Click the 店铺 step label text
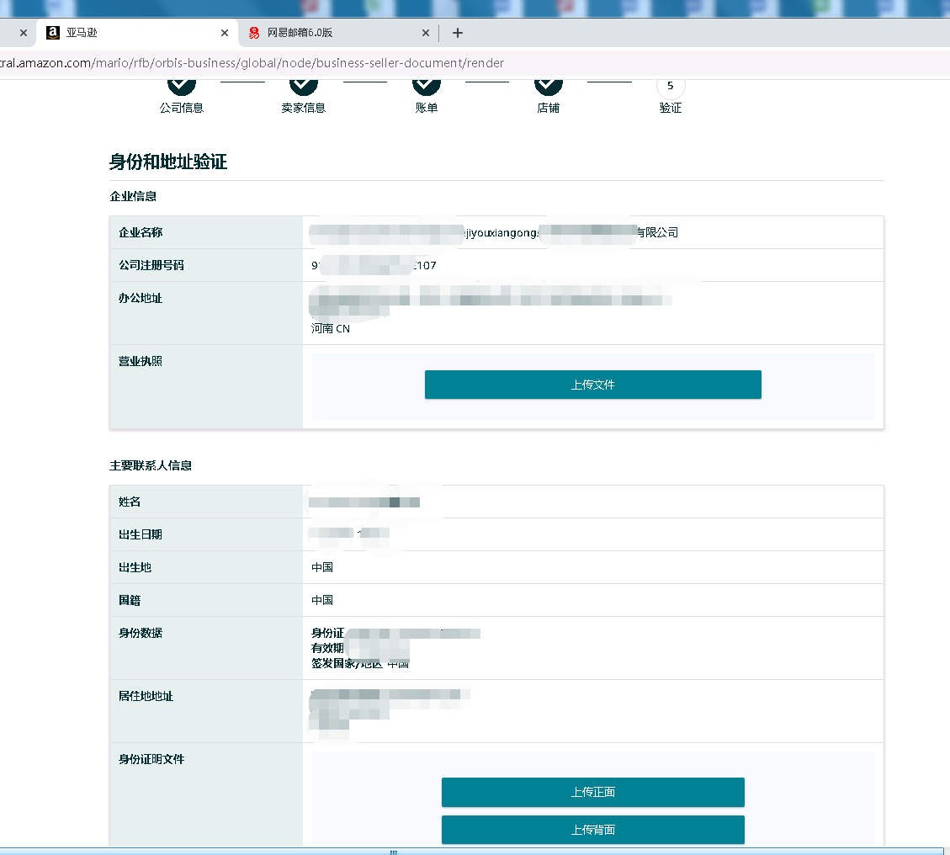 click(x=549, y=108)
